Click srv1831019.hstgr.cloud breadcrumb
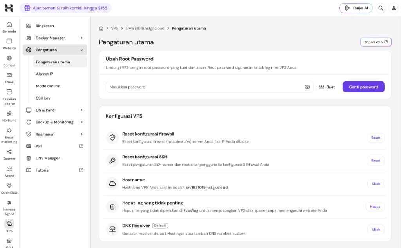Image resolution: width=401 pixels, height=248 pixels. tap(145, 29)
